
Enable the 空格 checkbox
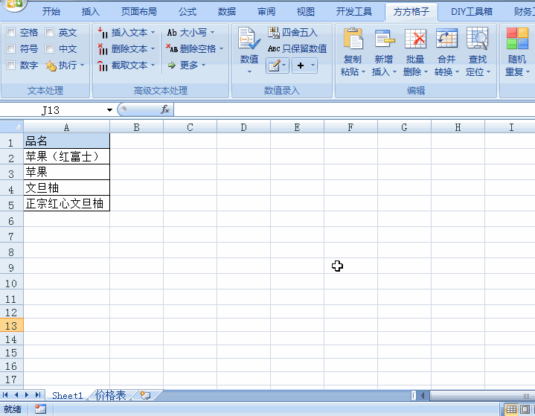coord(11,33)
